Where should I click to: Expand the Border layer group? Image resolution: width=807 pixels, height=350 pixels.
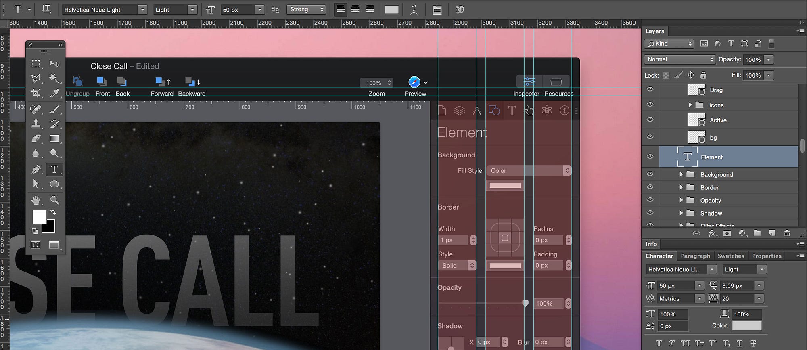(681, 187)
